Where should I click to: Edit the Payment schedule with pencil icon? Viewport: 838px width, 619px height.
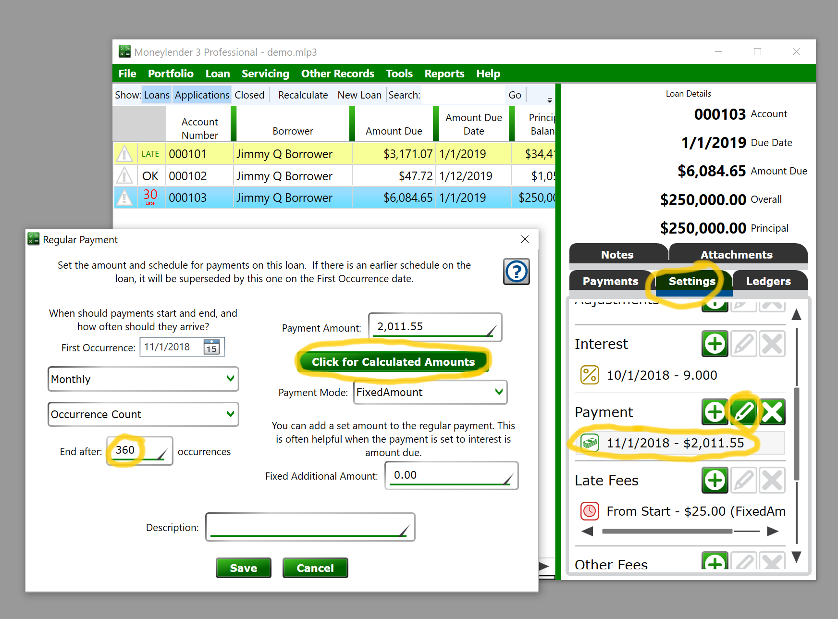point(744,412)
